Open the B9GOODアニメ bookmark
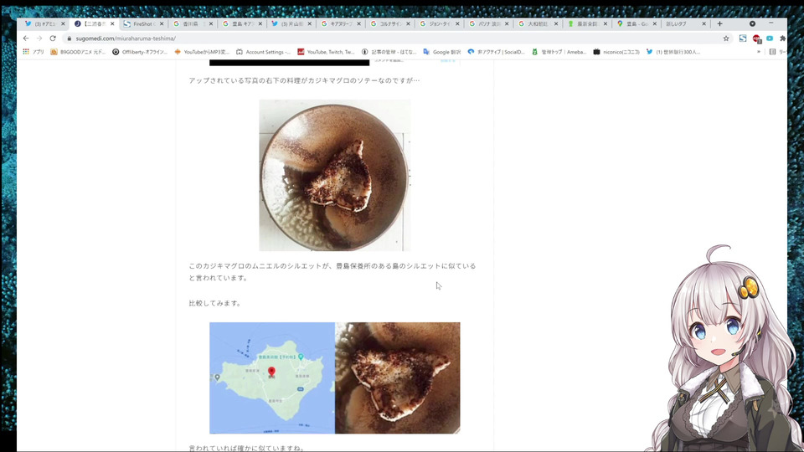 [x=78, y=52]
